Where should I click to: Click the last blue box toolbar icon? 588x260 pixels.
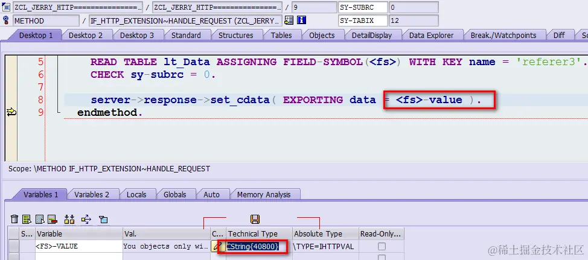[103, 219]
